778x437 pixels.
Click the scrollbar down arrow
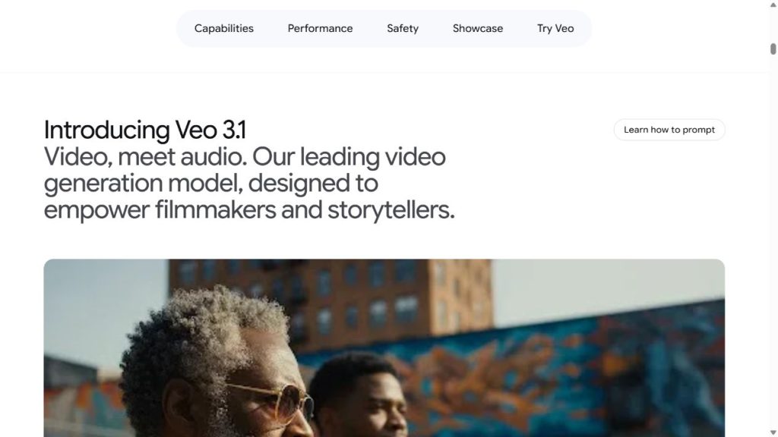tap(773, 432)
